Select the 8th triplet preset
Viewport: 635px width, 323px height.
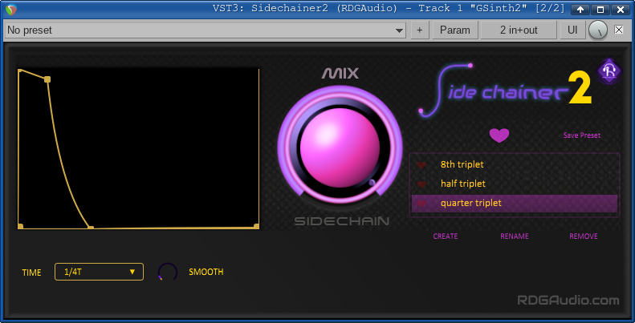[515, 164]
